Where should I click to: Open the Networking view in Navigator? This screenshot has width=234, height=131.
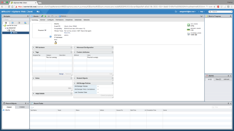[25, 22]
